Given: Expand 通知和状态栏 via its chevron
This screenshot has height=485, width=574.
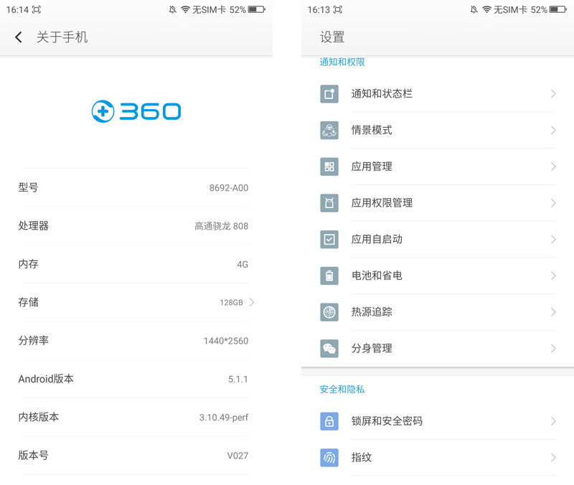Looking at the screenshot, I should (552, 93).
